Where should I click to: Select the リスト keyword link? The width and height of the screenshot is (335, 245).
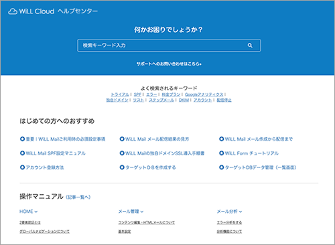click(139, 100)
